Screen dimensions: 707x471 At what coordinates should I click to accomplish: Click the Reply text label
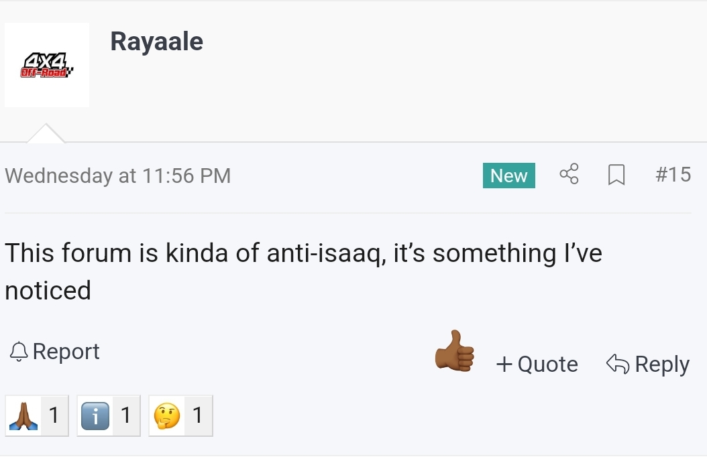coord(661,364)
